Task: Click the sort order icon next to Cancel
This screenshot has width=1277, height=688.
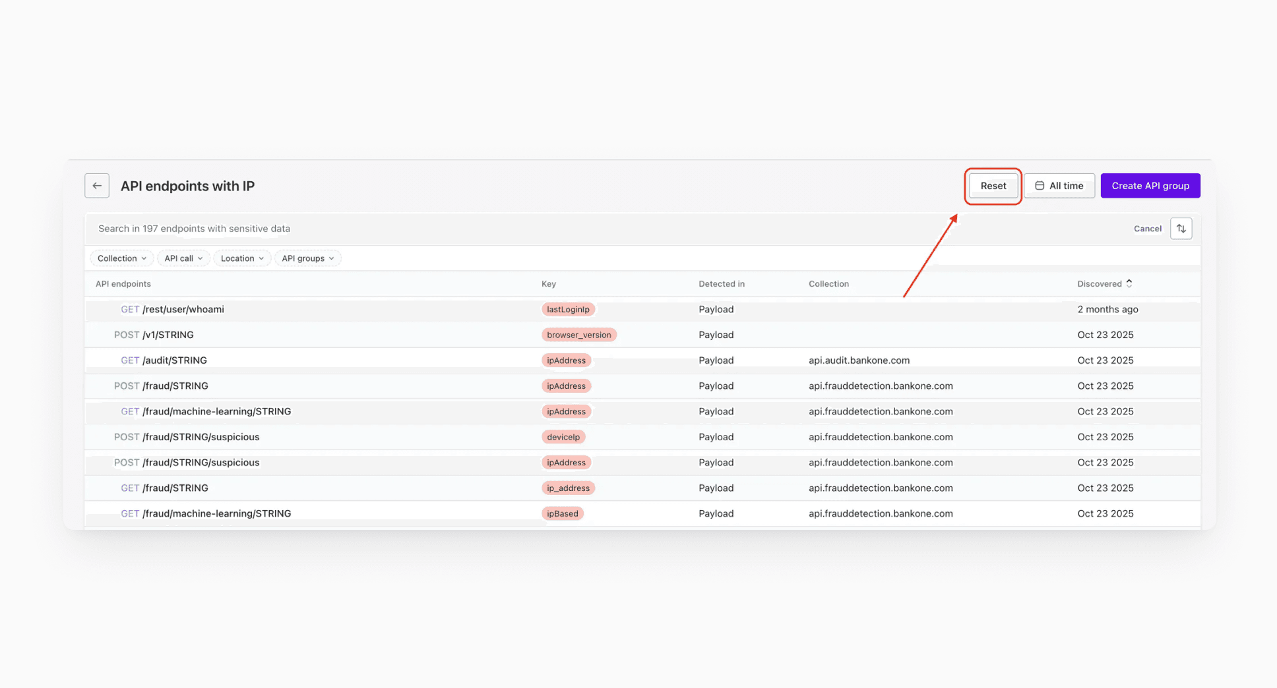Action: [1181, 228]
